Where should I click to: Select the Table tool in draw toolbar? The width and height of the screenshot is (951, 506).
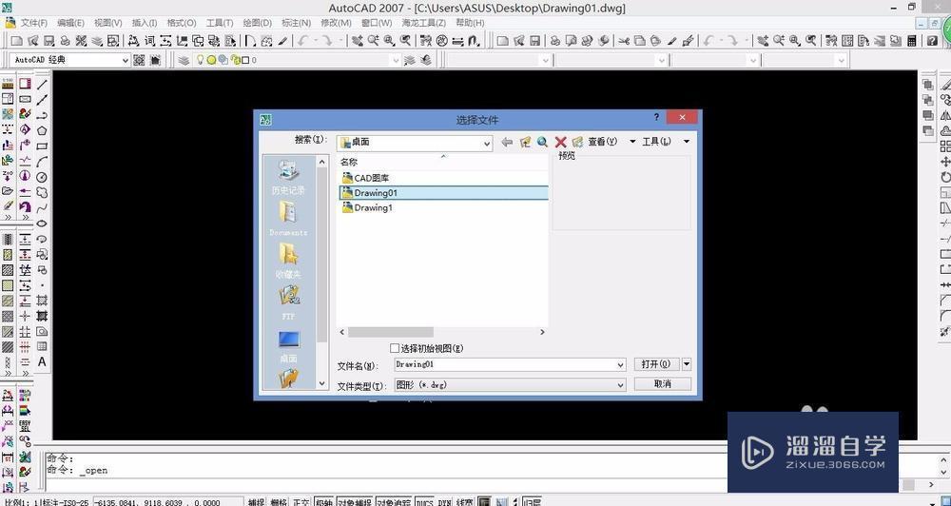[x=42, y=346]
